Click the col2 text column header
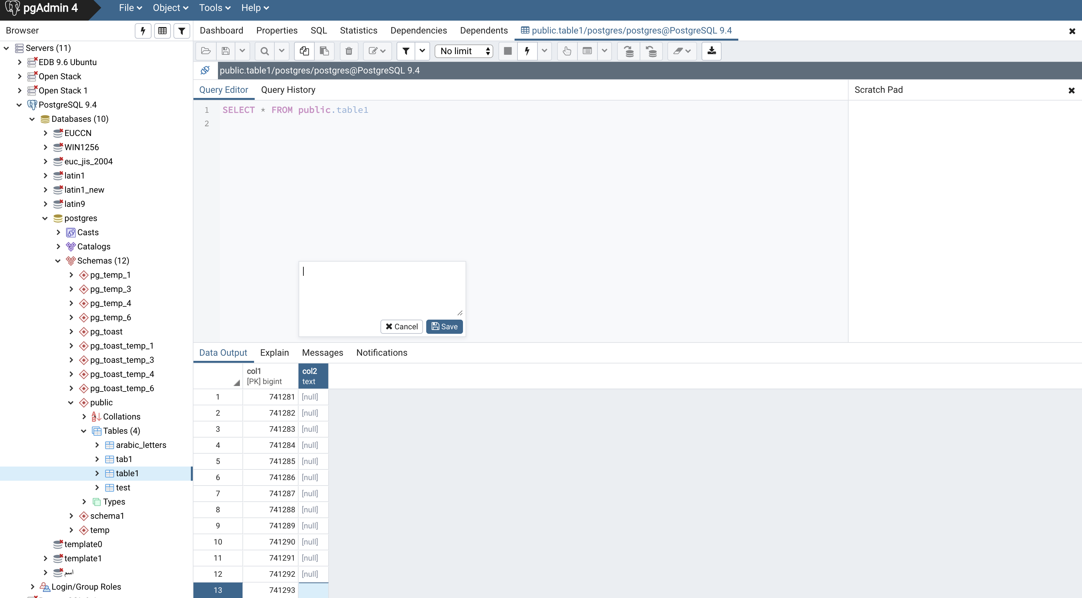This screenshot has height=598, width=1082. tap(313, 376)
